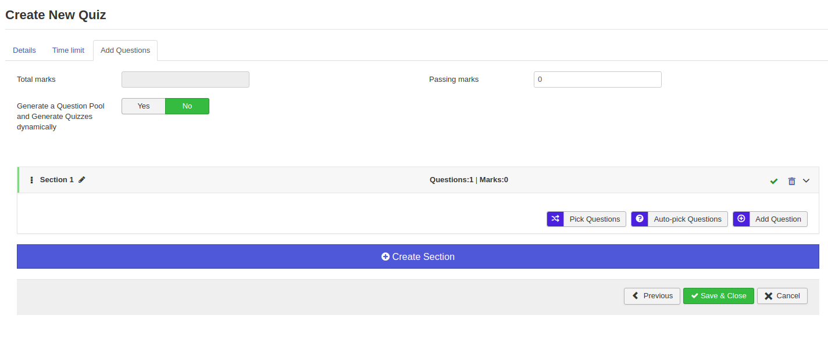Select the Add Questions tab
Viewport: 828px width, 347px height.
(x=125, y=50)
